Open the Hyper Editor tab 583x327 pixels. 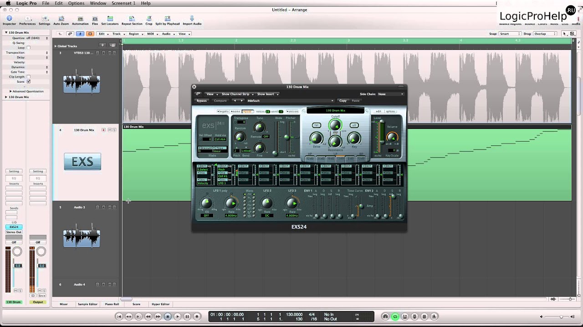160,304
